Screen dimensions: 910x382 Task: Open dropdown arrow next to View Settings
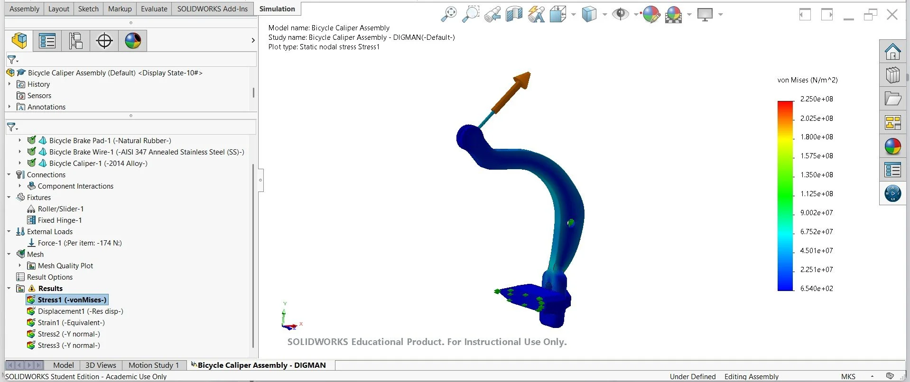click(x=721, y=15)
